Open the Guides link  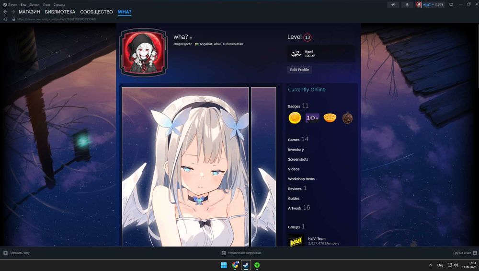[x=294, y=199]
